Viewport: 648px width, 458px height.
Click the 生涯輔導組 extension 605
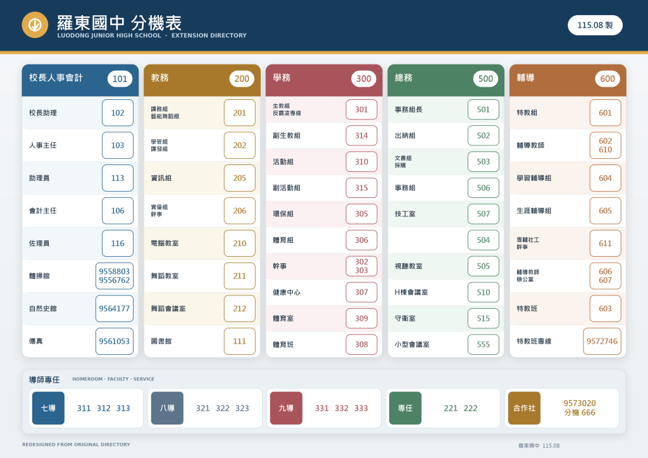pos(606,211)
